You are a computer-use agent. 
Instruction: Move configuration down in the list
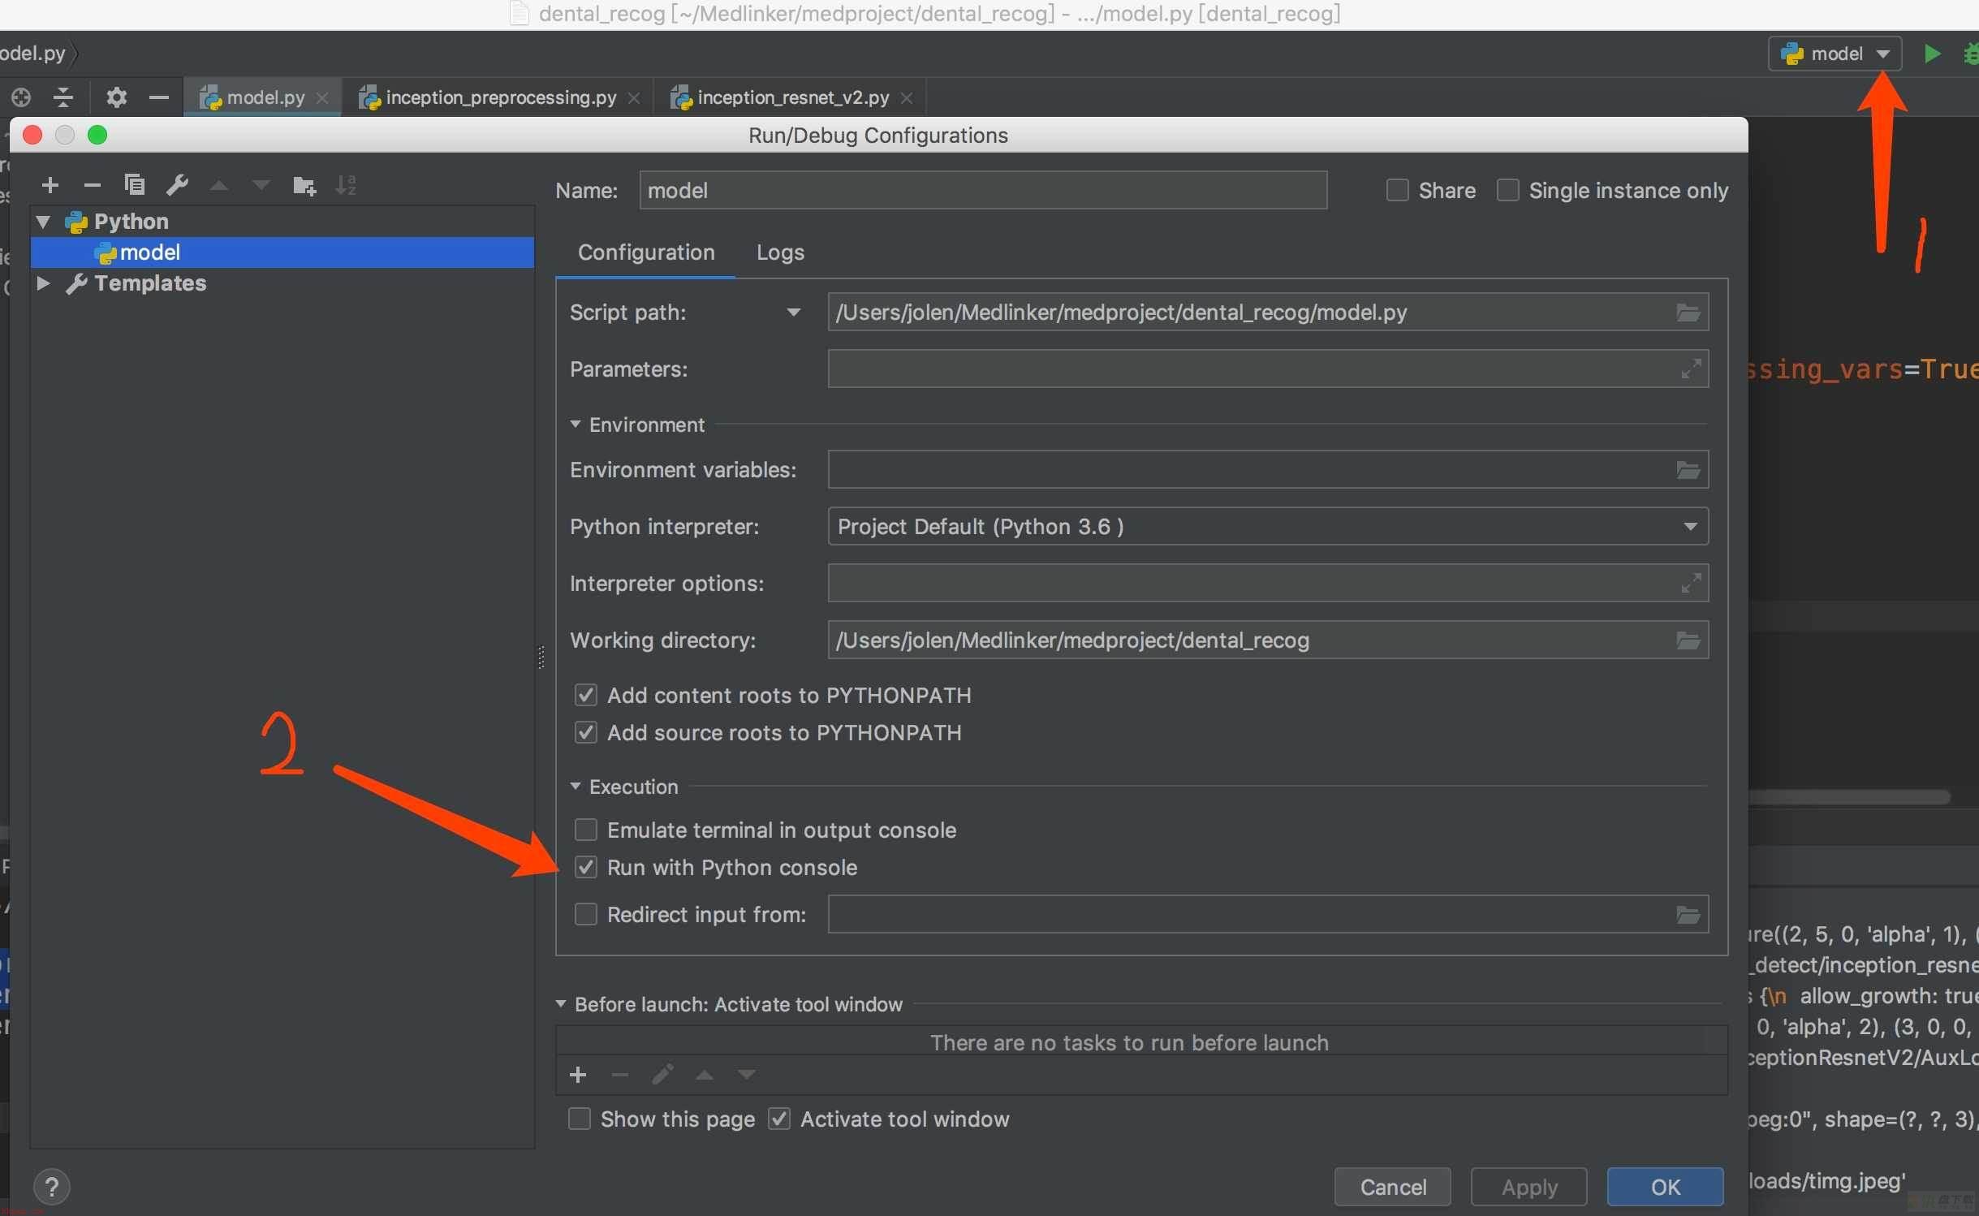(x=261, y=186)
